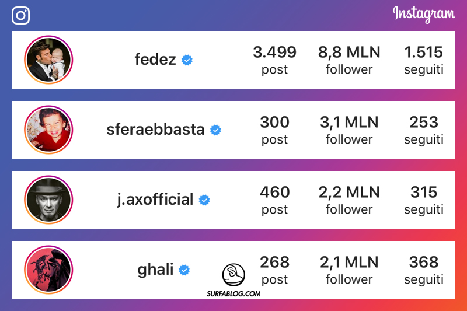Open ghali's profile picture

[48, 270]
